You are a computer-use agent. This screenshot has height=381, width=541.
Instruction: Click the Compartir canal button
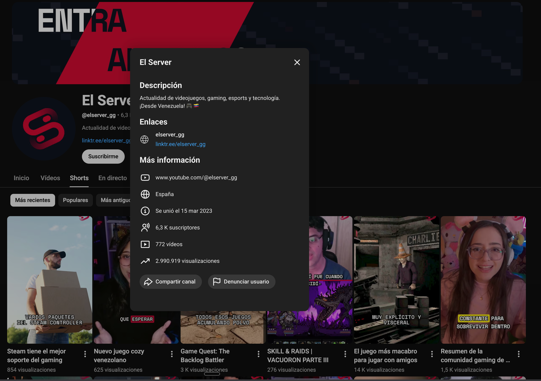[171, 282]
